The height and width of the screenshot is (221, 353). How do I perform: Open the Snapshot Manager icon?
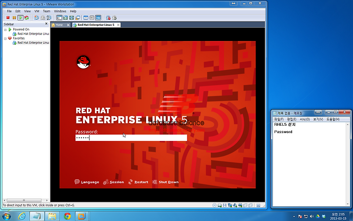49,18
